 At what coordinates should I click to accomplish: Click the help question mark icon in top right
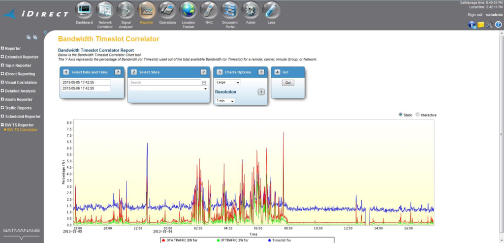click(498, 25)
